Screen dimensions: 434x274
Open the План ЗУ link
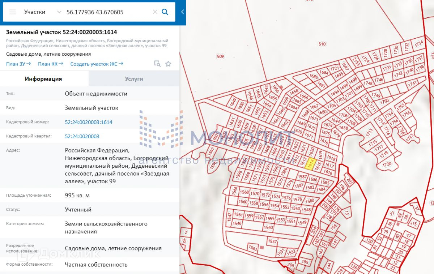(x=18, y=64)
